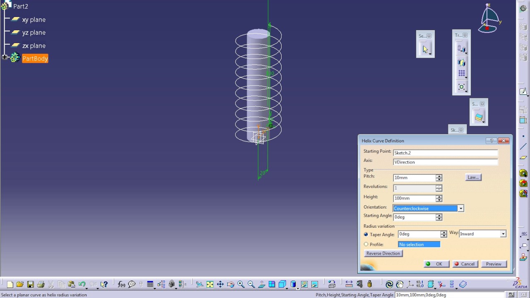Select zx plane in the tree
Screen dimensions: 530x298
tap(34, 46)
